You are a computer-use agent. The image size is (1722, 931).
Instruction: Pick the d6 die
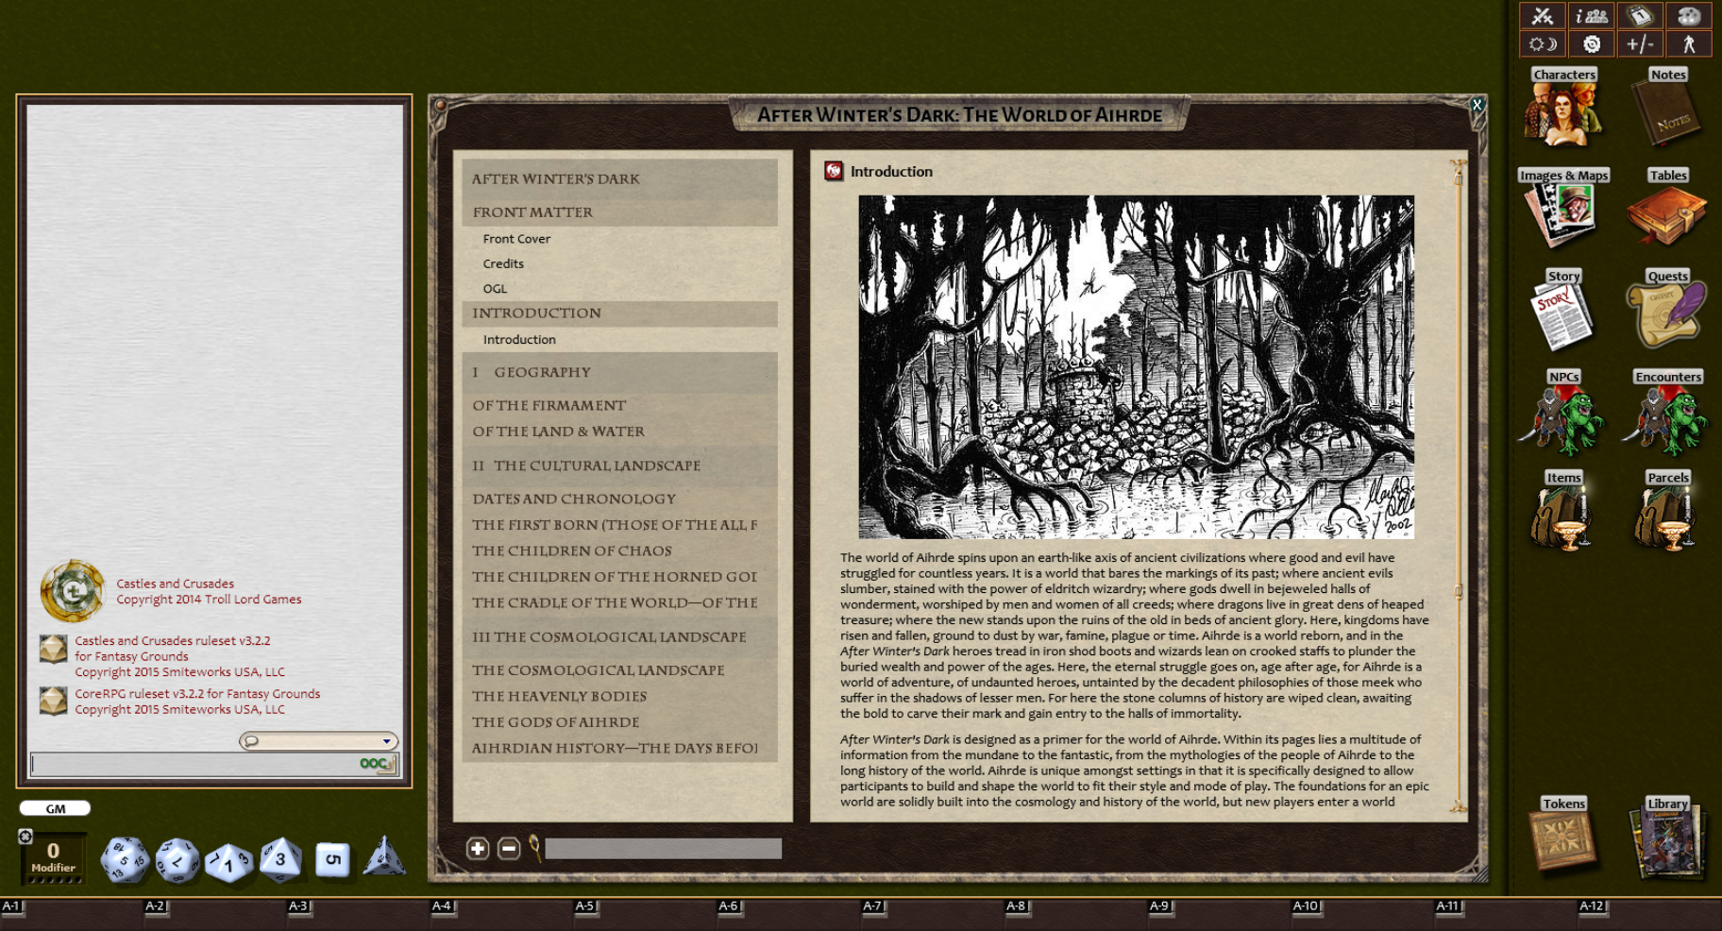point(332,859)
